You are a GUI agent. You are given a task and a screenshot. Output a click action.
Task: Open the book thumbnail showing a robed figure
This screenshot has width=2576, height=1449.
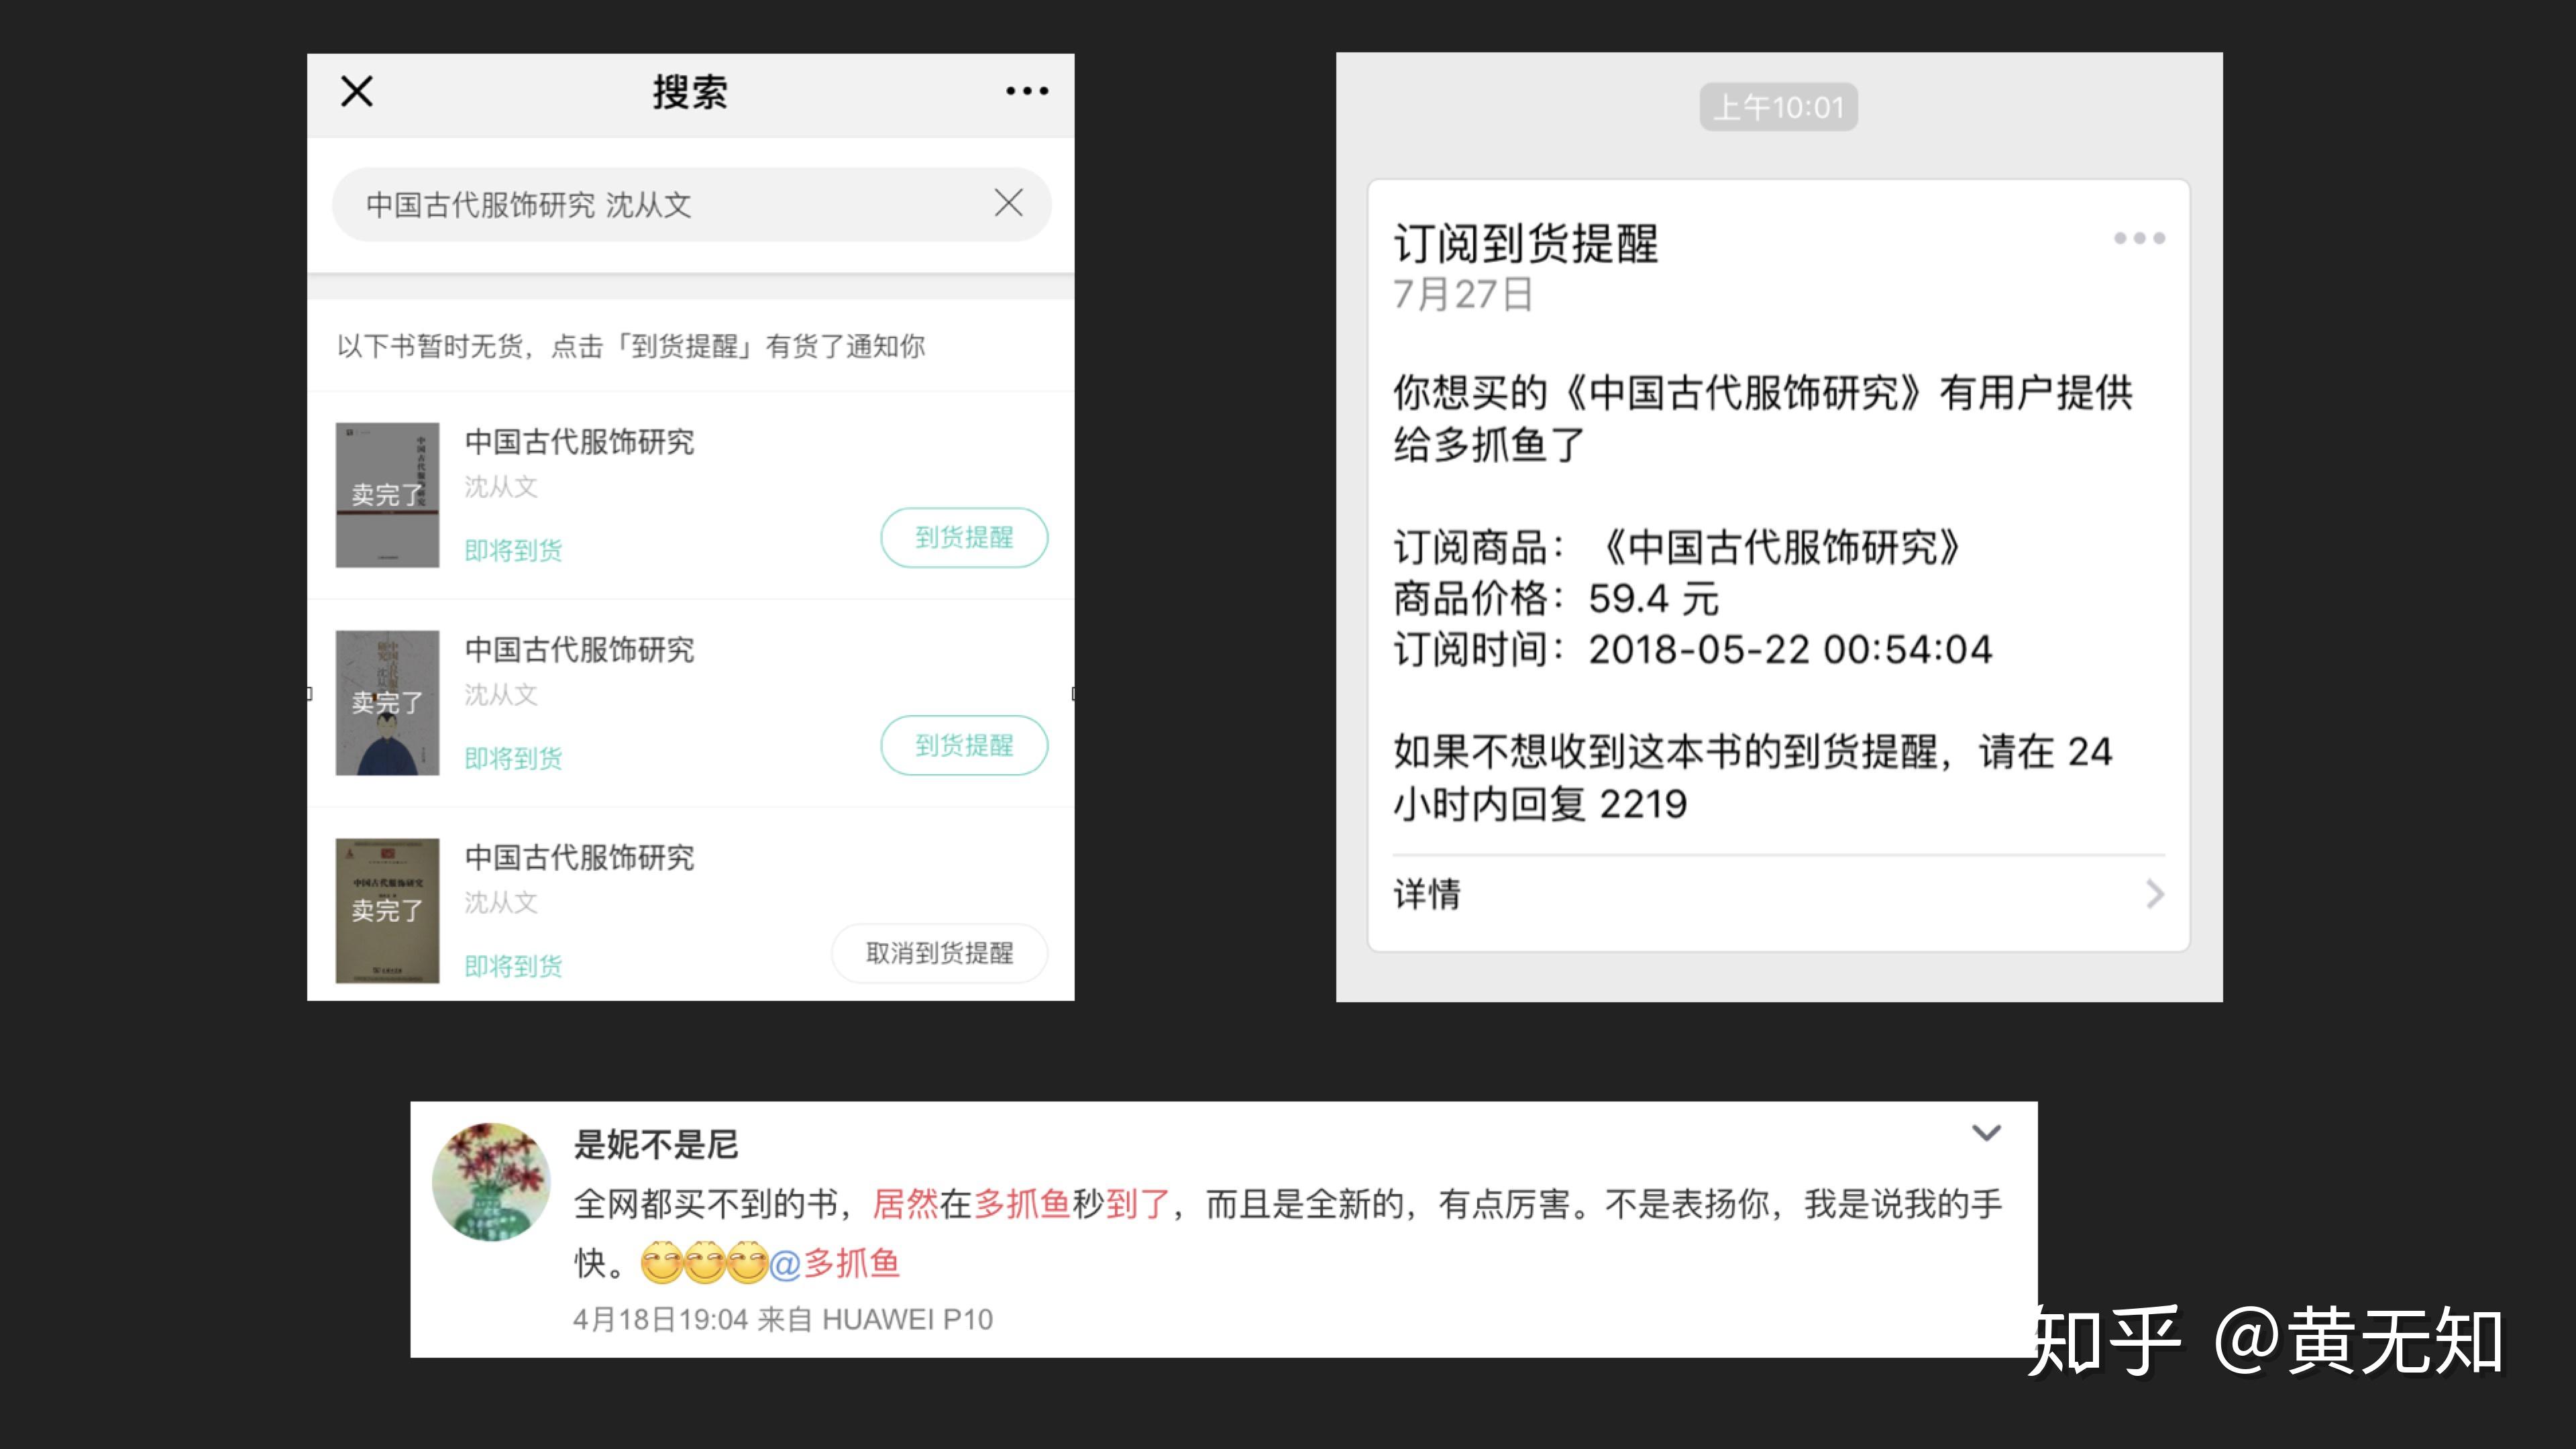[x=387, y=703]
